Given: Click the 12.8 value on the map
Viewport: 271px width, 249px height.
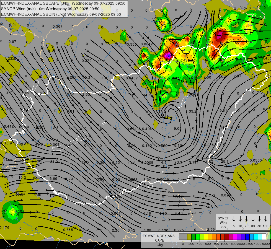Looking at the screenshot, I should click(55, 128).
